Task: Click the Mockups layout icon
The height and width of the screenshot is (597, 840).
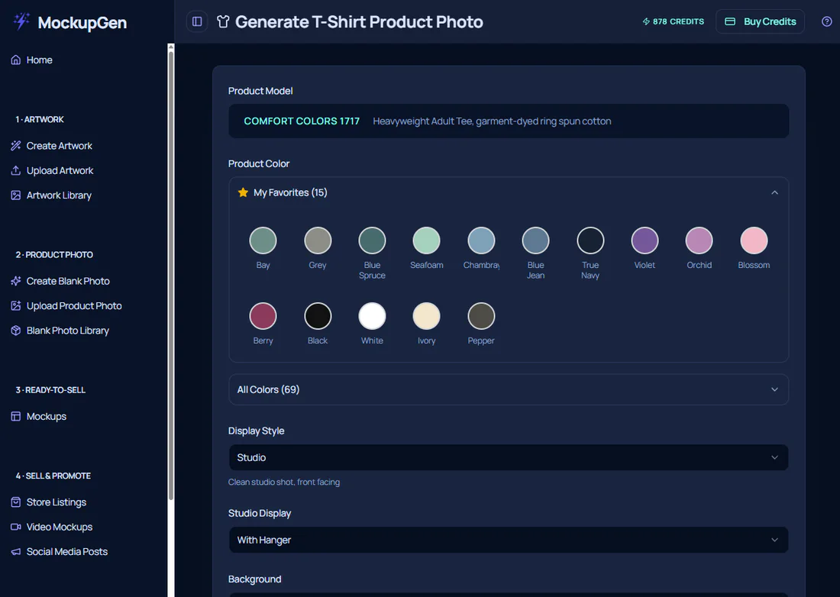Action: [x=16, y=416]
